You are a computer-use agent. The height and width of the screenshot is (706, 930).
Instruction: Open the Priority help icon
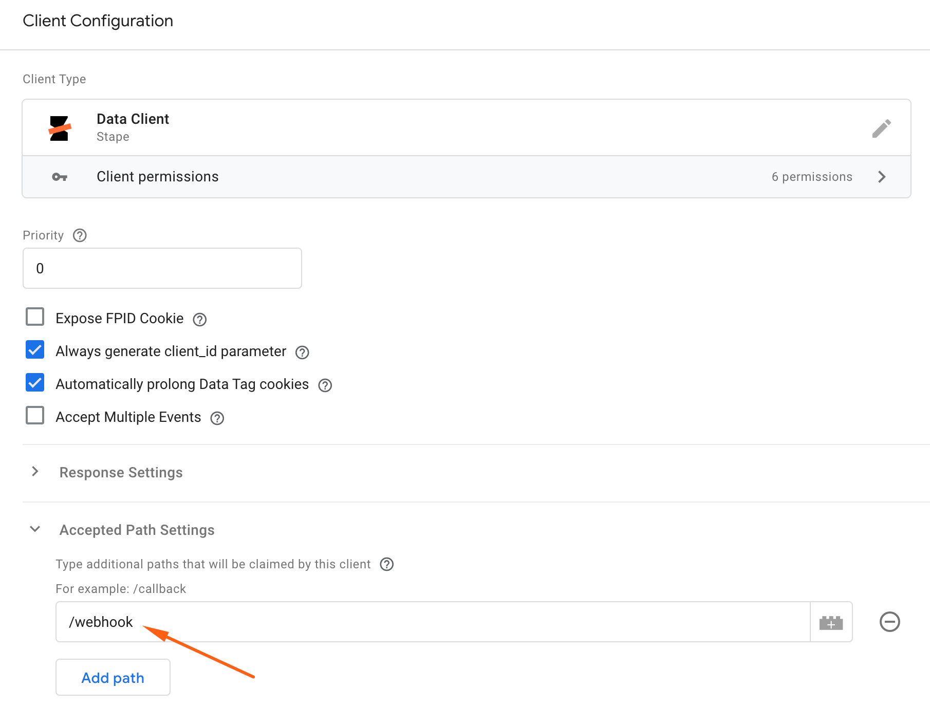80,235
